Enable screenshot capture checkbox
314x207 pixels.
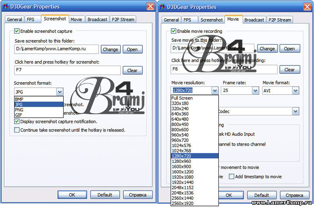(x=17, y=31)
